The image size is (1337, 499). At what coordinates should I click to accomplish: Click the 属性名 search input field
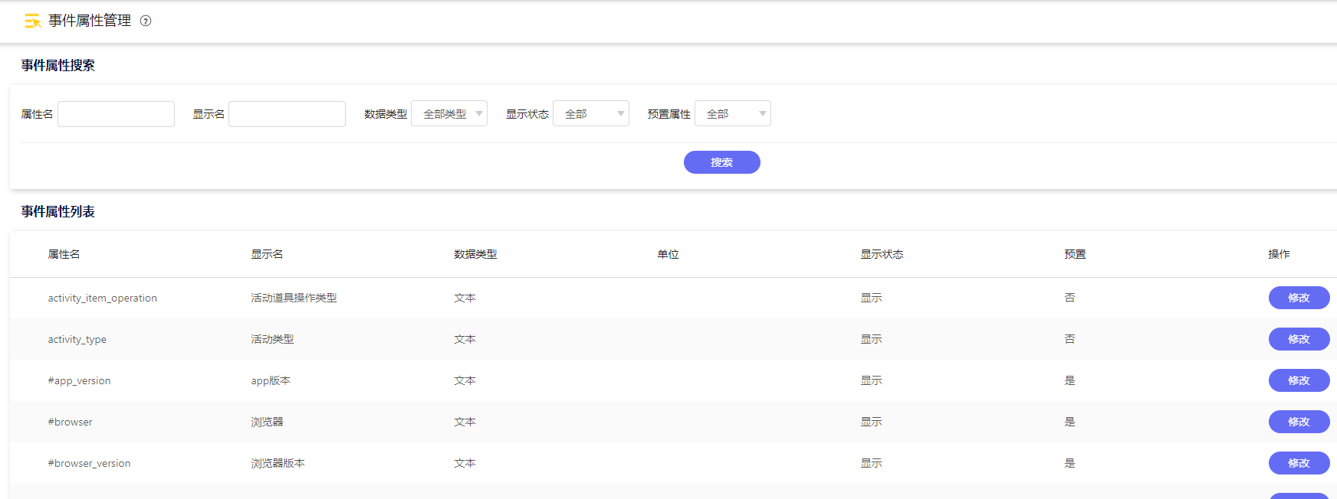[x=116, y=114]
